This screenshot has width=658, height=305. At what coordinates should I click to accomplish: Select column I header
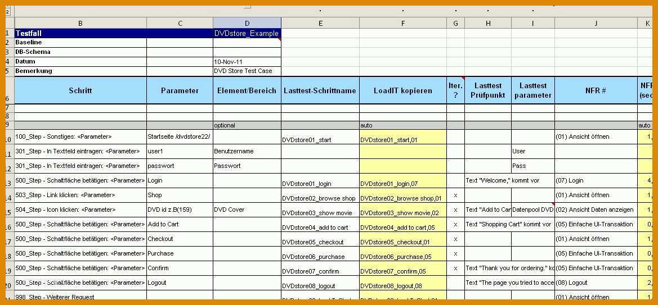pos(533,24)
